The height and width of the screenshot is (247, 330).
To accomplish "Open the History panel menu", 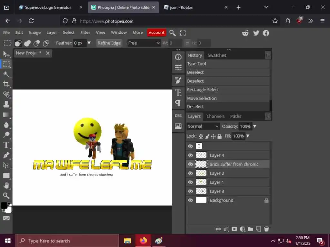I will [x=267, y=55].
